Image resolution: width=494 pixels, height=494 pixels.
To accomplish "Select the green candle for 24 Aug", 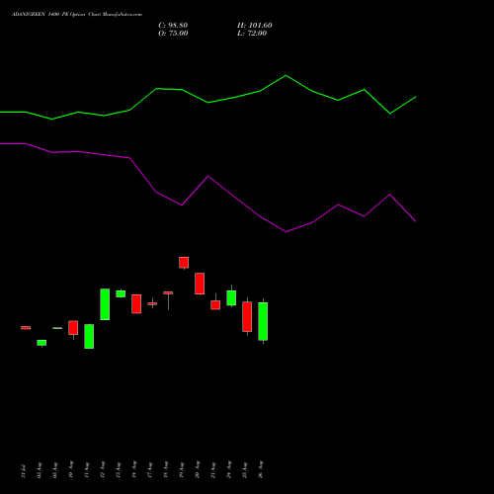I will pos(231,297).
